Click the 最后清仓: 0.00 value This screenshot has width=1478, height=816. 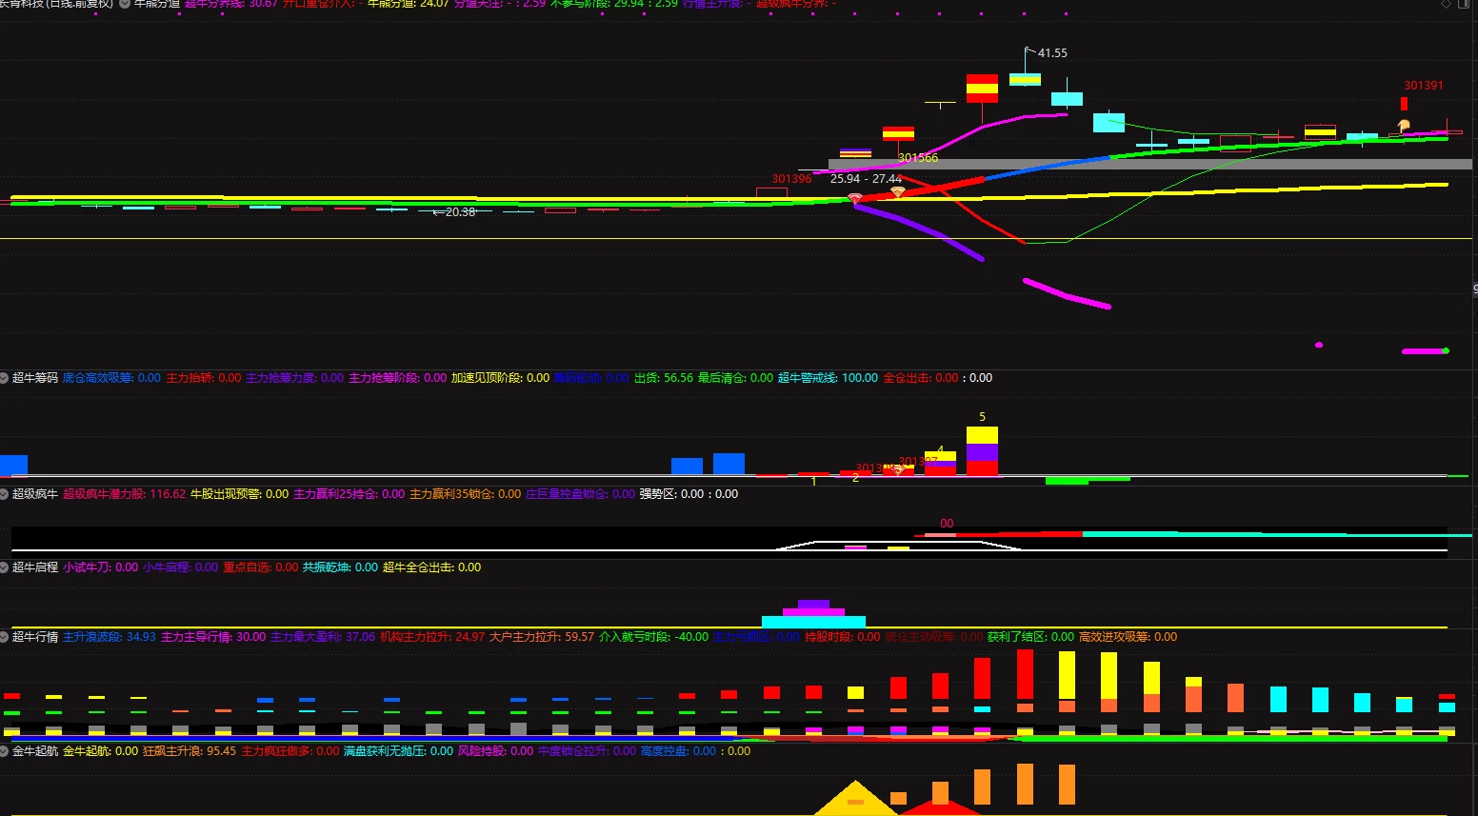click(735, 378)
